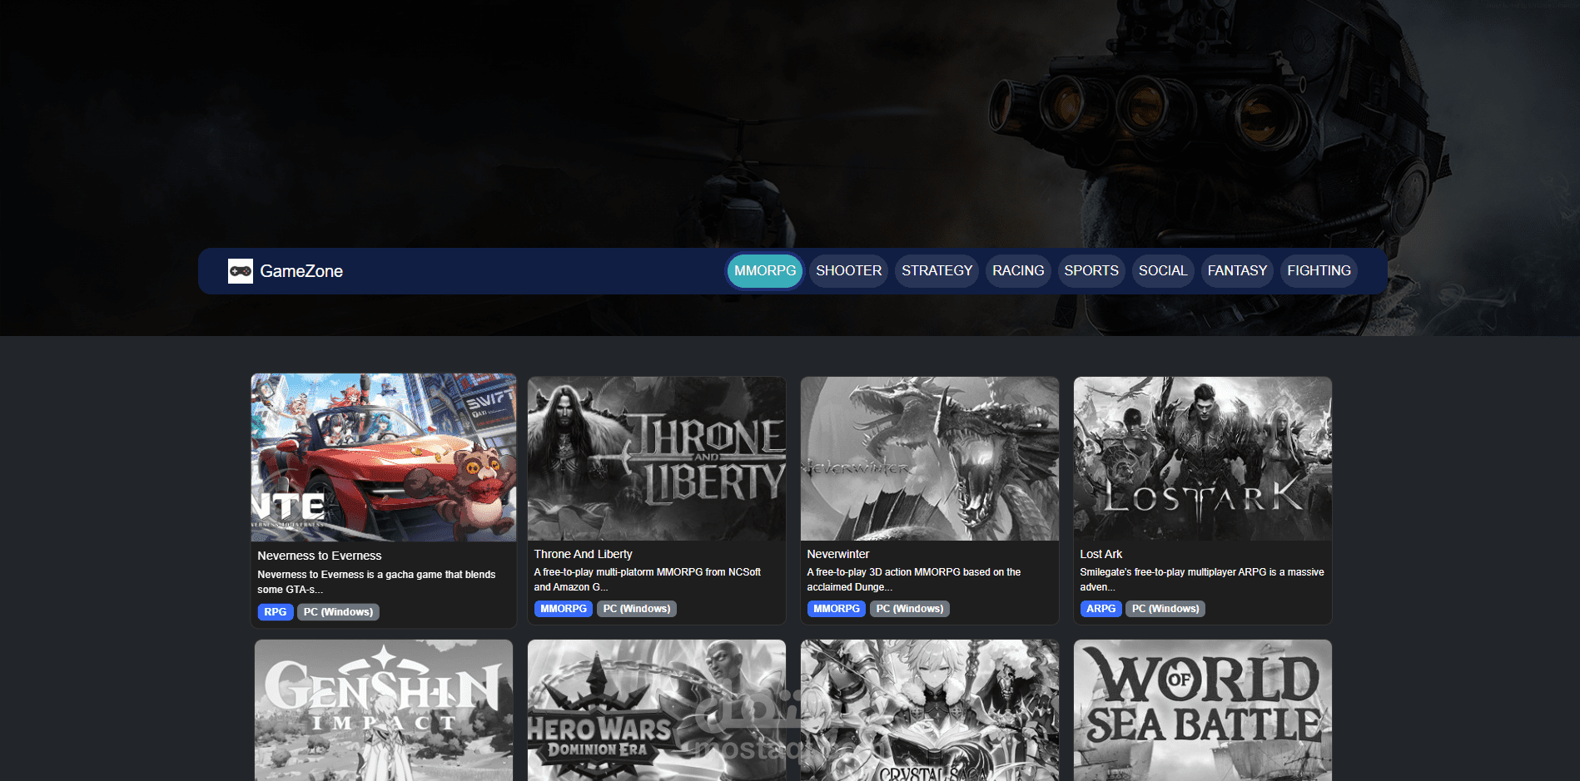The image size is (1580, 781).
Task: Open the Throne And Liberty cover image
Action: pyautogui.click(x=657, y=459)
